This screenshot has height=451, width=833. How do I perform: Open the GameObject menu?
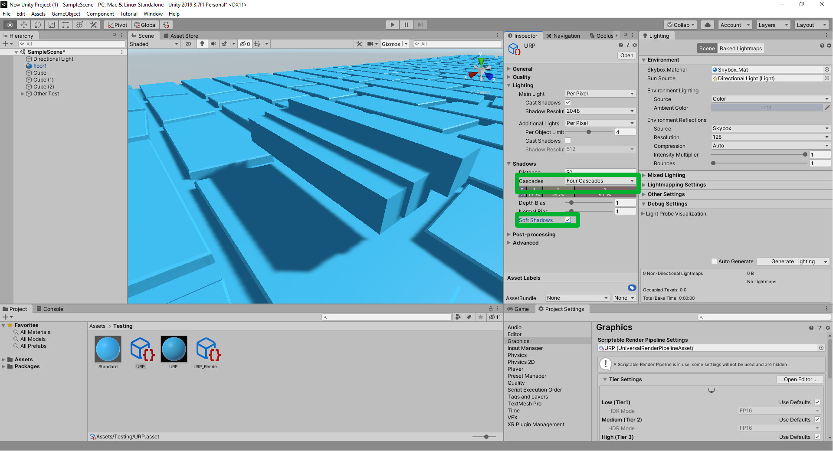(x=66, y=13)
